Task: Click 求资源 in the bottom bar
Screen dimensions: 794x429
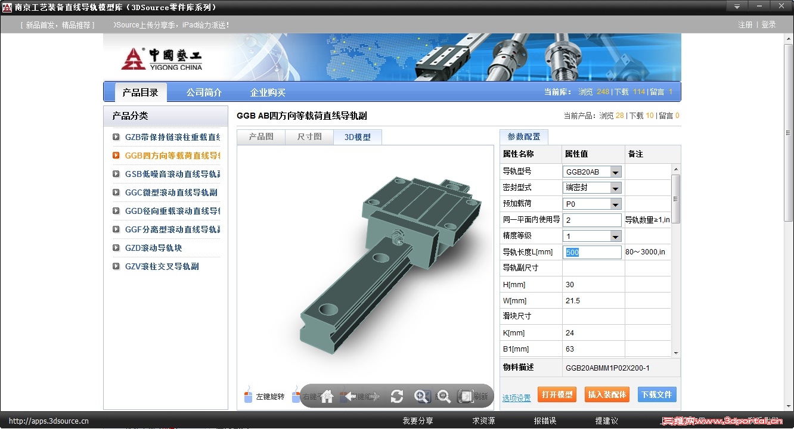Action: coord(483,421)
